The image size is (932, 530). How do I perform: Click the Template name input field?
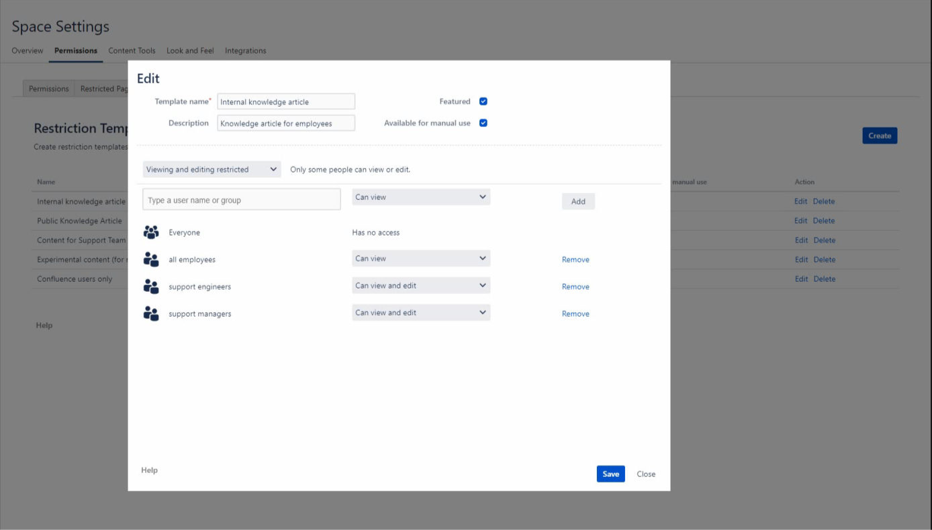point(285,101)
